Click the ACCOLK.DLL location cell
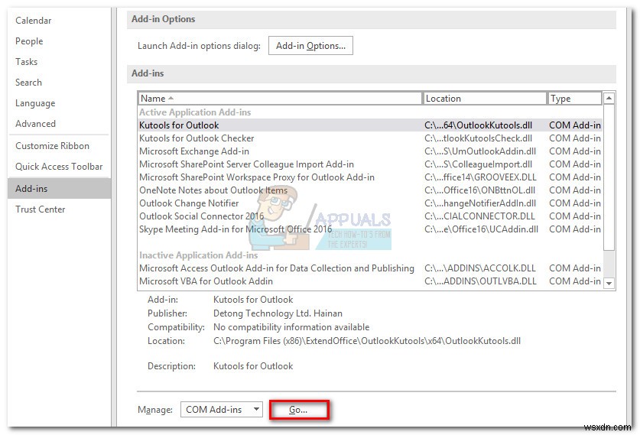 480,268
